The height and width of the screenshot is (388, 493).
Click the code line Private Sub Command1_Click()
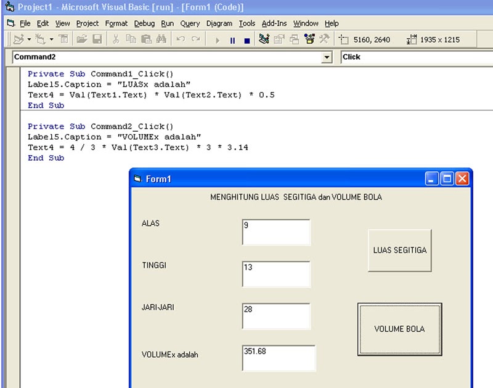tap(100, 74)
